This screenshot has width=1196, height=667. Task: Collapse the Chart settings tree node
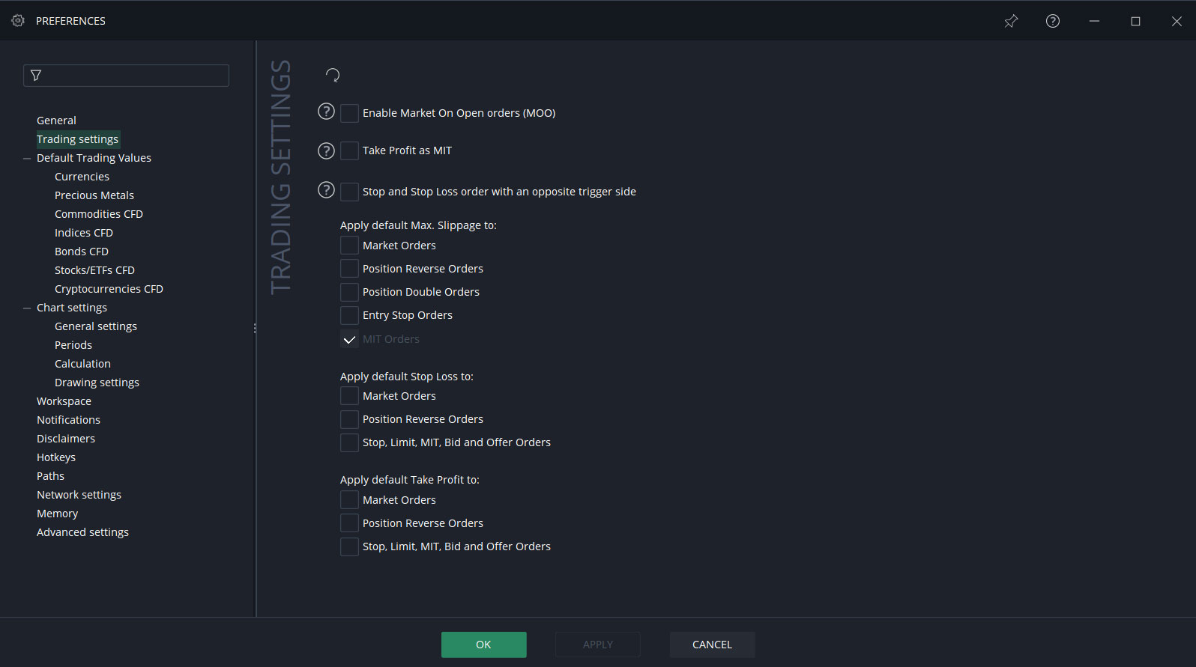[27, 308]
